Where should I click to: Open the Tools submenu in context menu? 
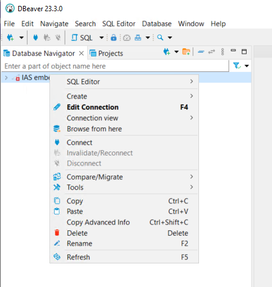(x=124, y=187)
